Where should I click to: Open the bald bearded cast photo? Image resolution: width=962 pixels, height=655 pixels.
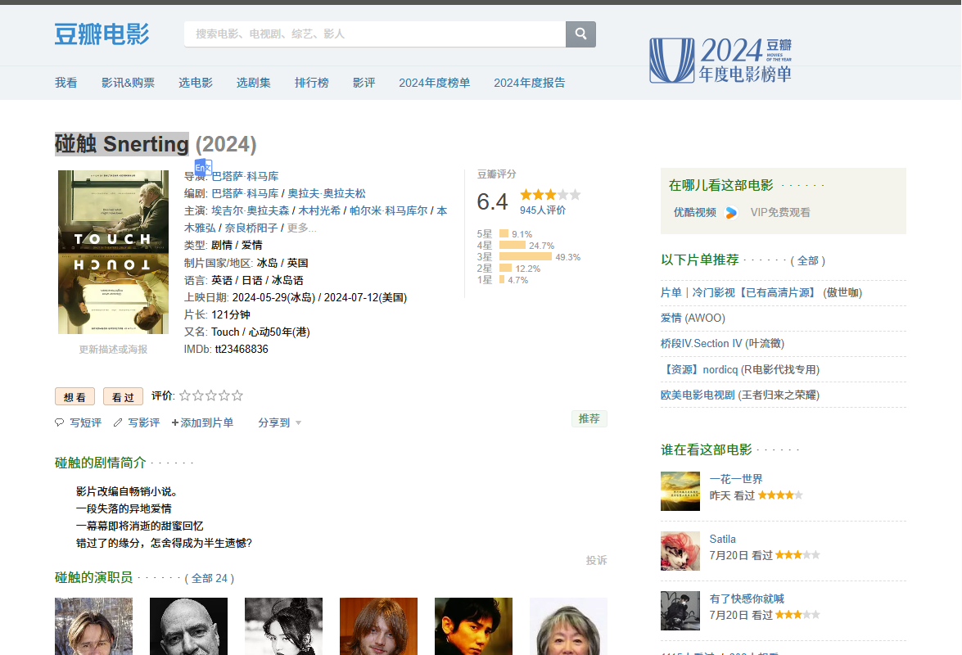pos(188,626)
